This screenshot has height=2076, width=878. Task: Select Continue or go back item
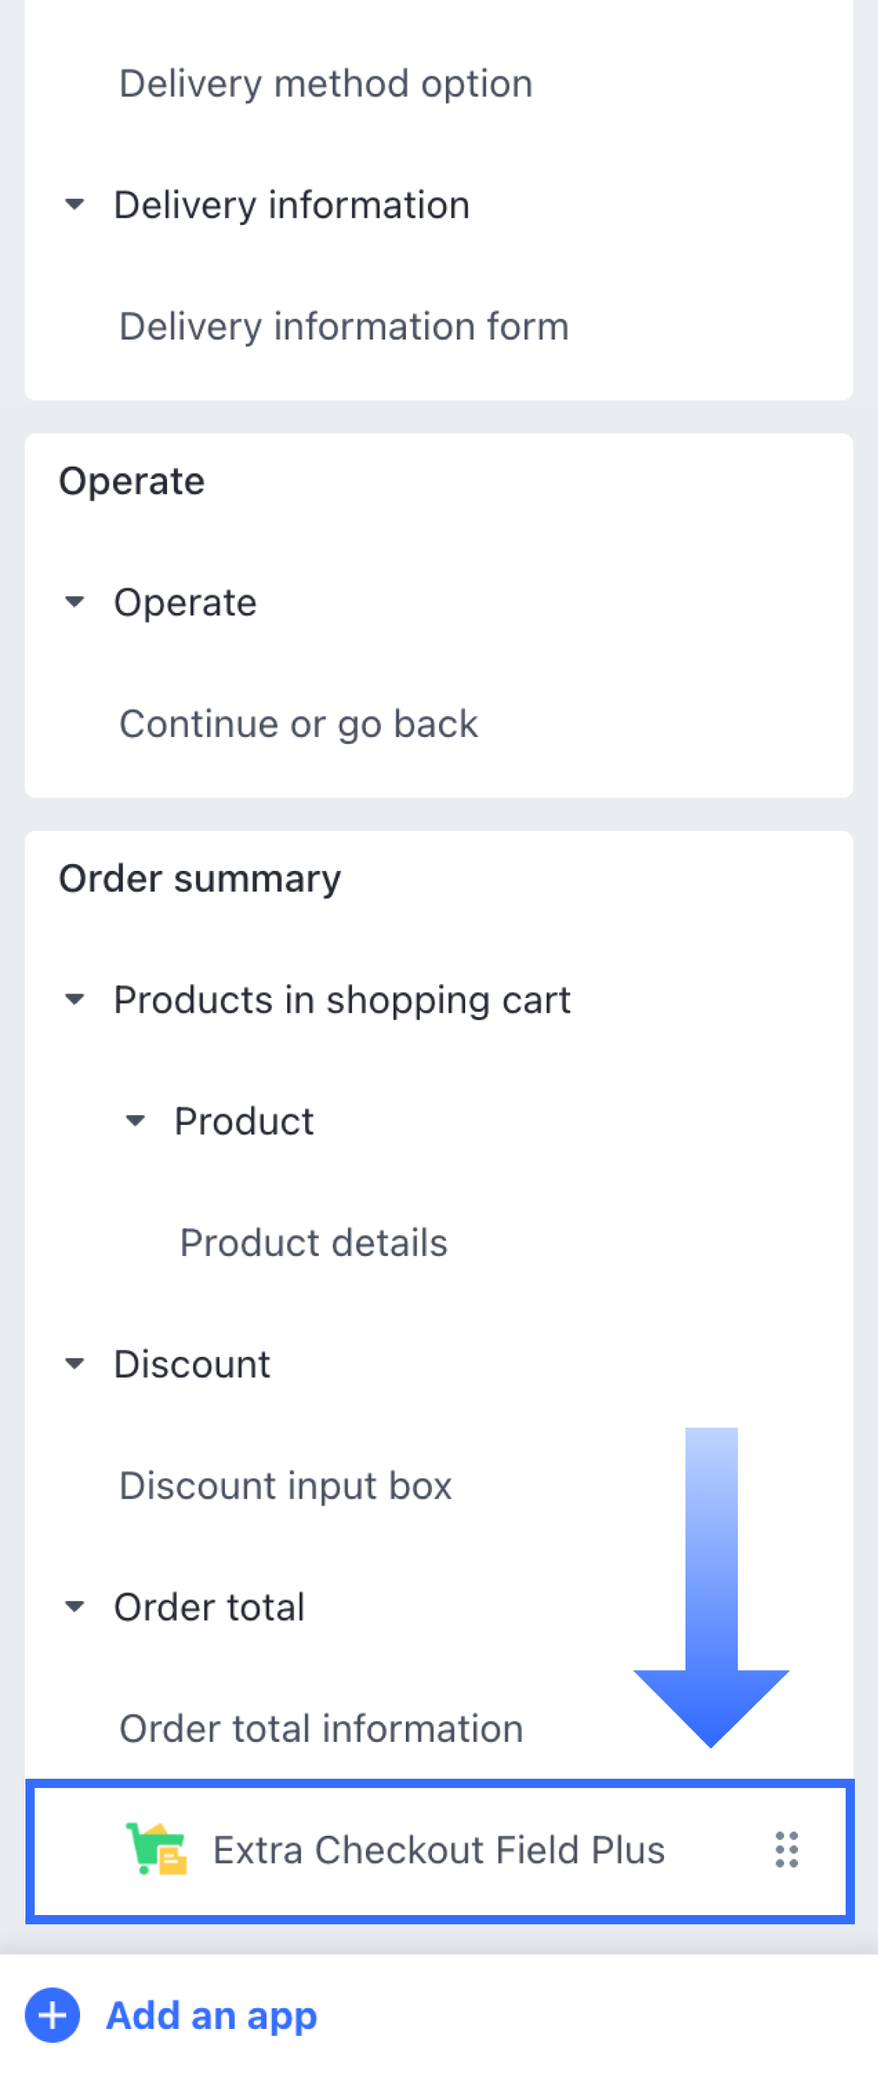tap(298, 724)
